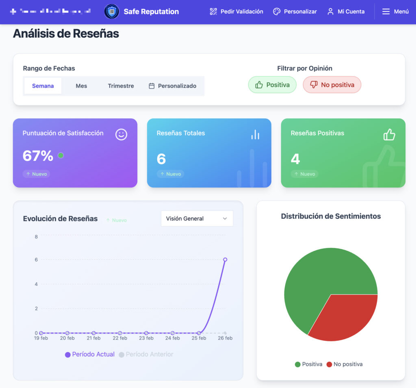
Task: Open the Personalizado date range picker
Action: coord(173,86)
